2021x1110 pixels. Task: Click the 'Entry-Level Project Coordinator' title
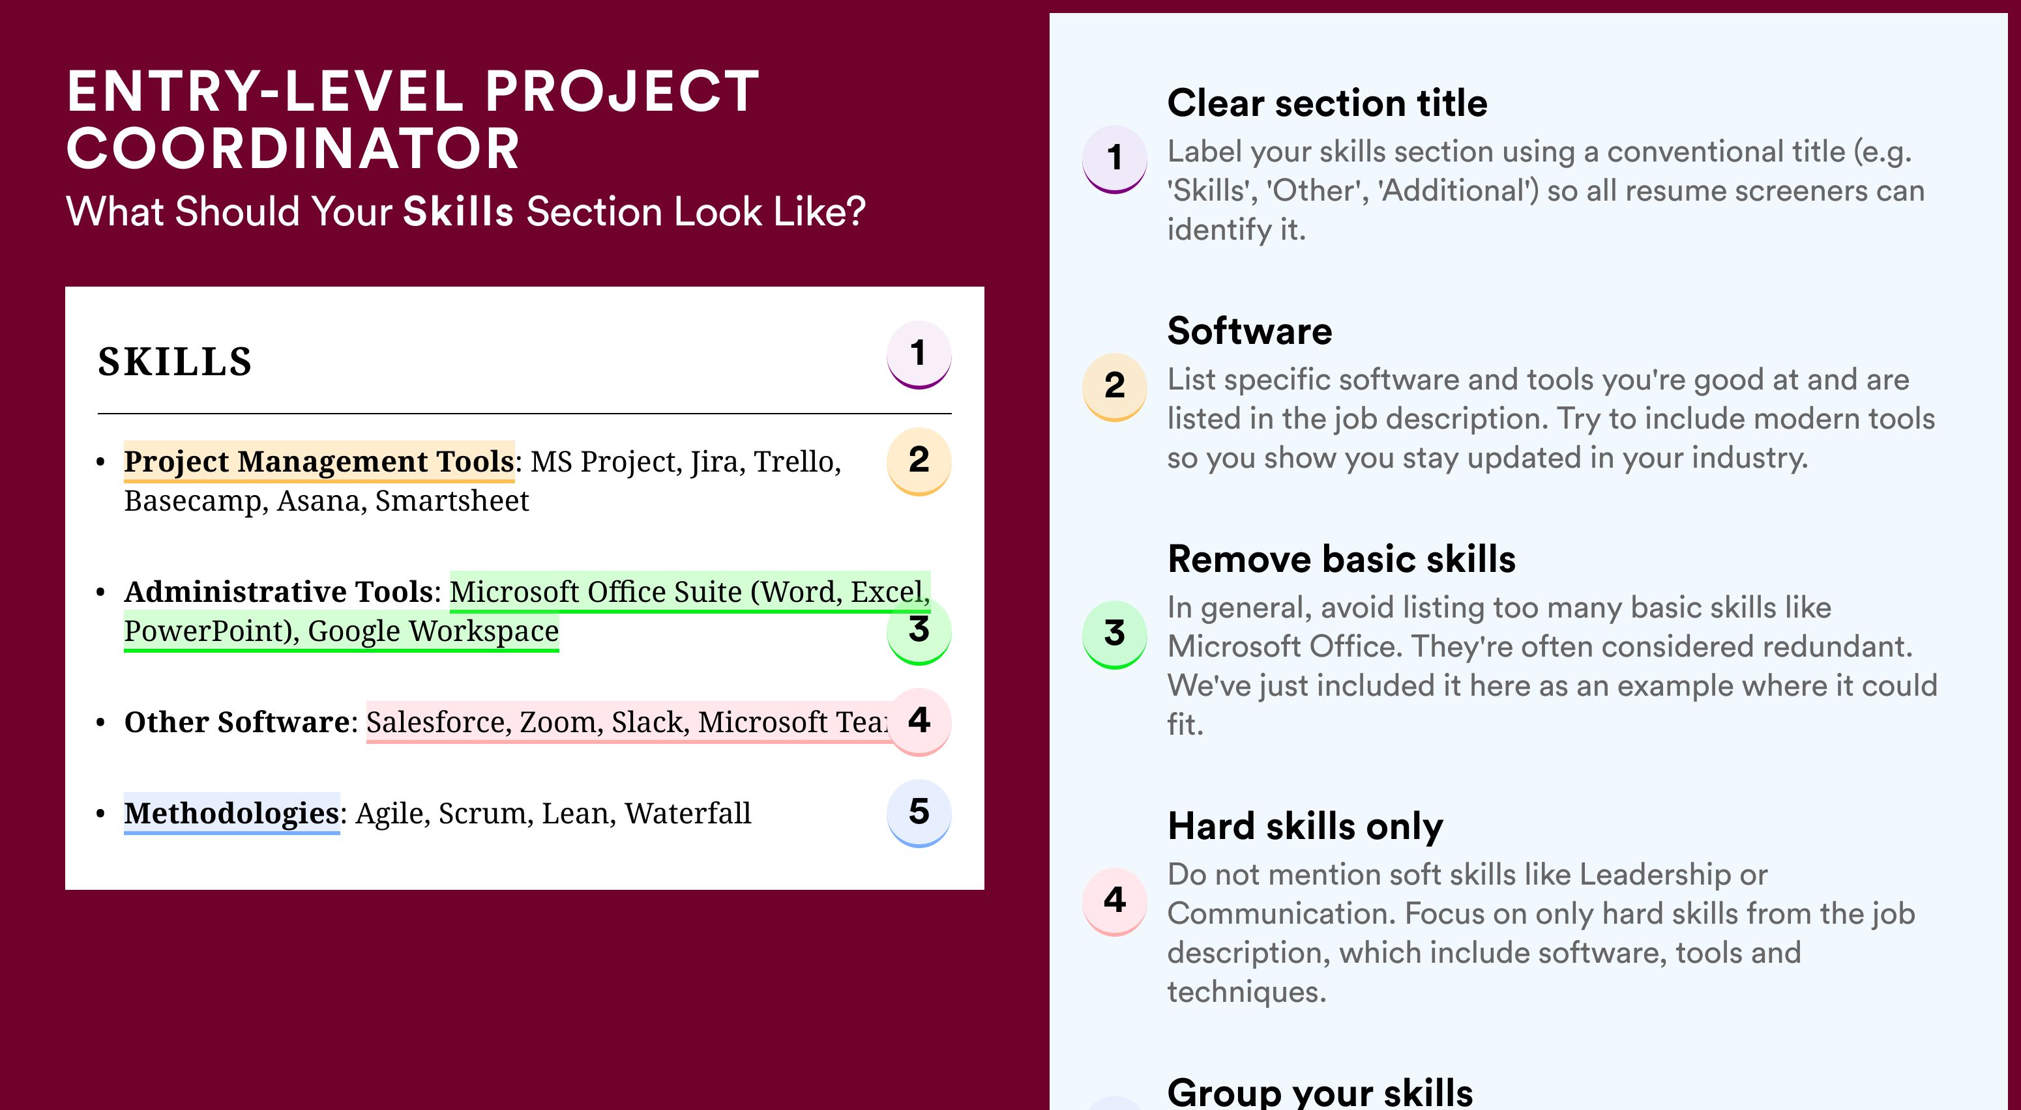click(413, 119)
